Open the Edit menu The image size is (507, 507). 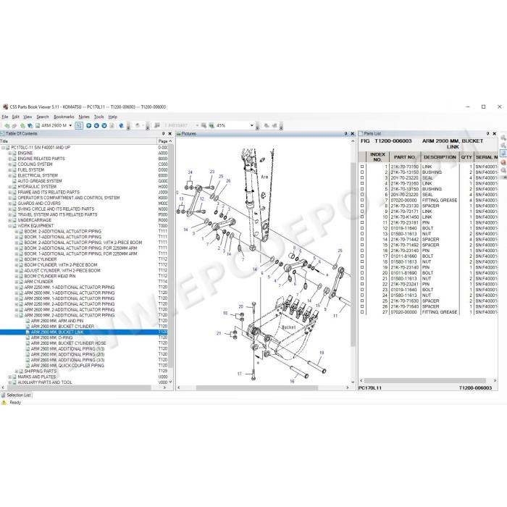tap(15, 117)
